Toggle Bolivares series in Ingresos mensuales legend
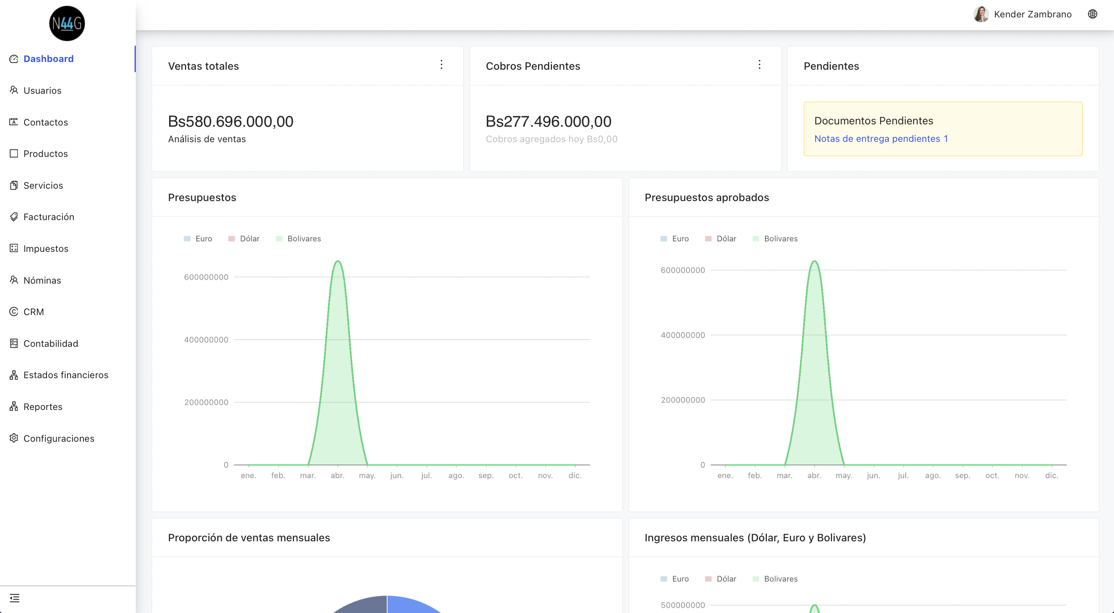Image resolution: width=1114 pixels, height=613 pixels. pos(775,579)
